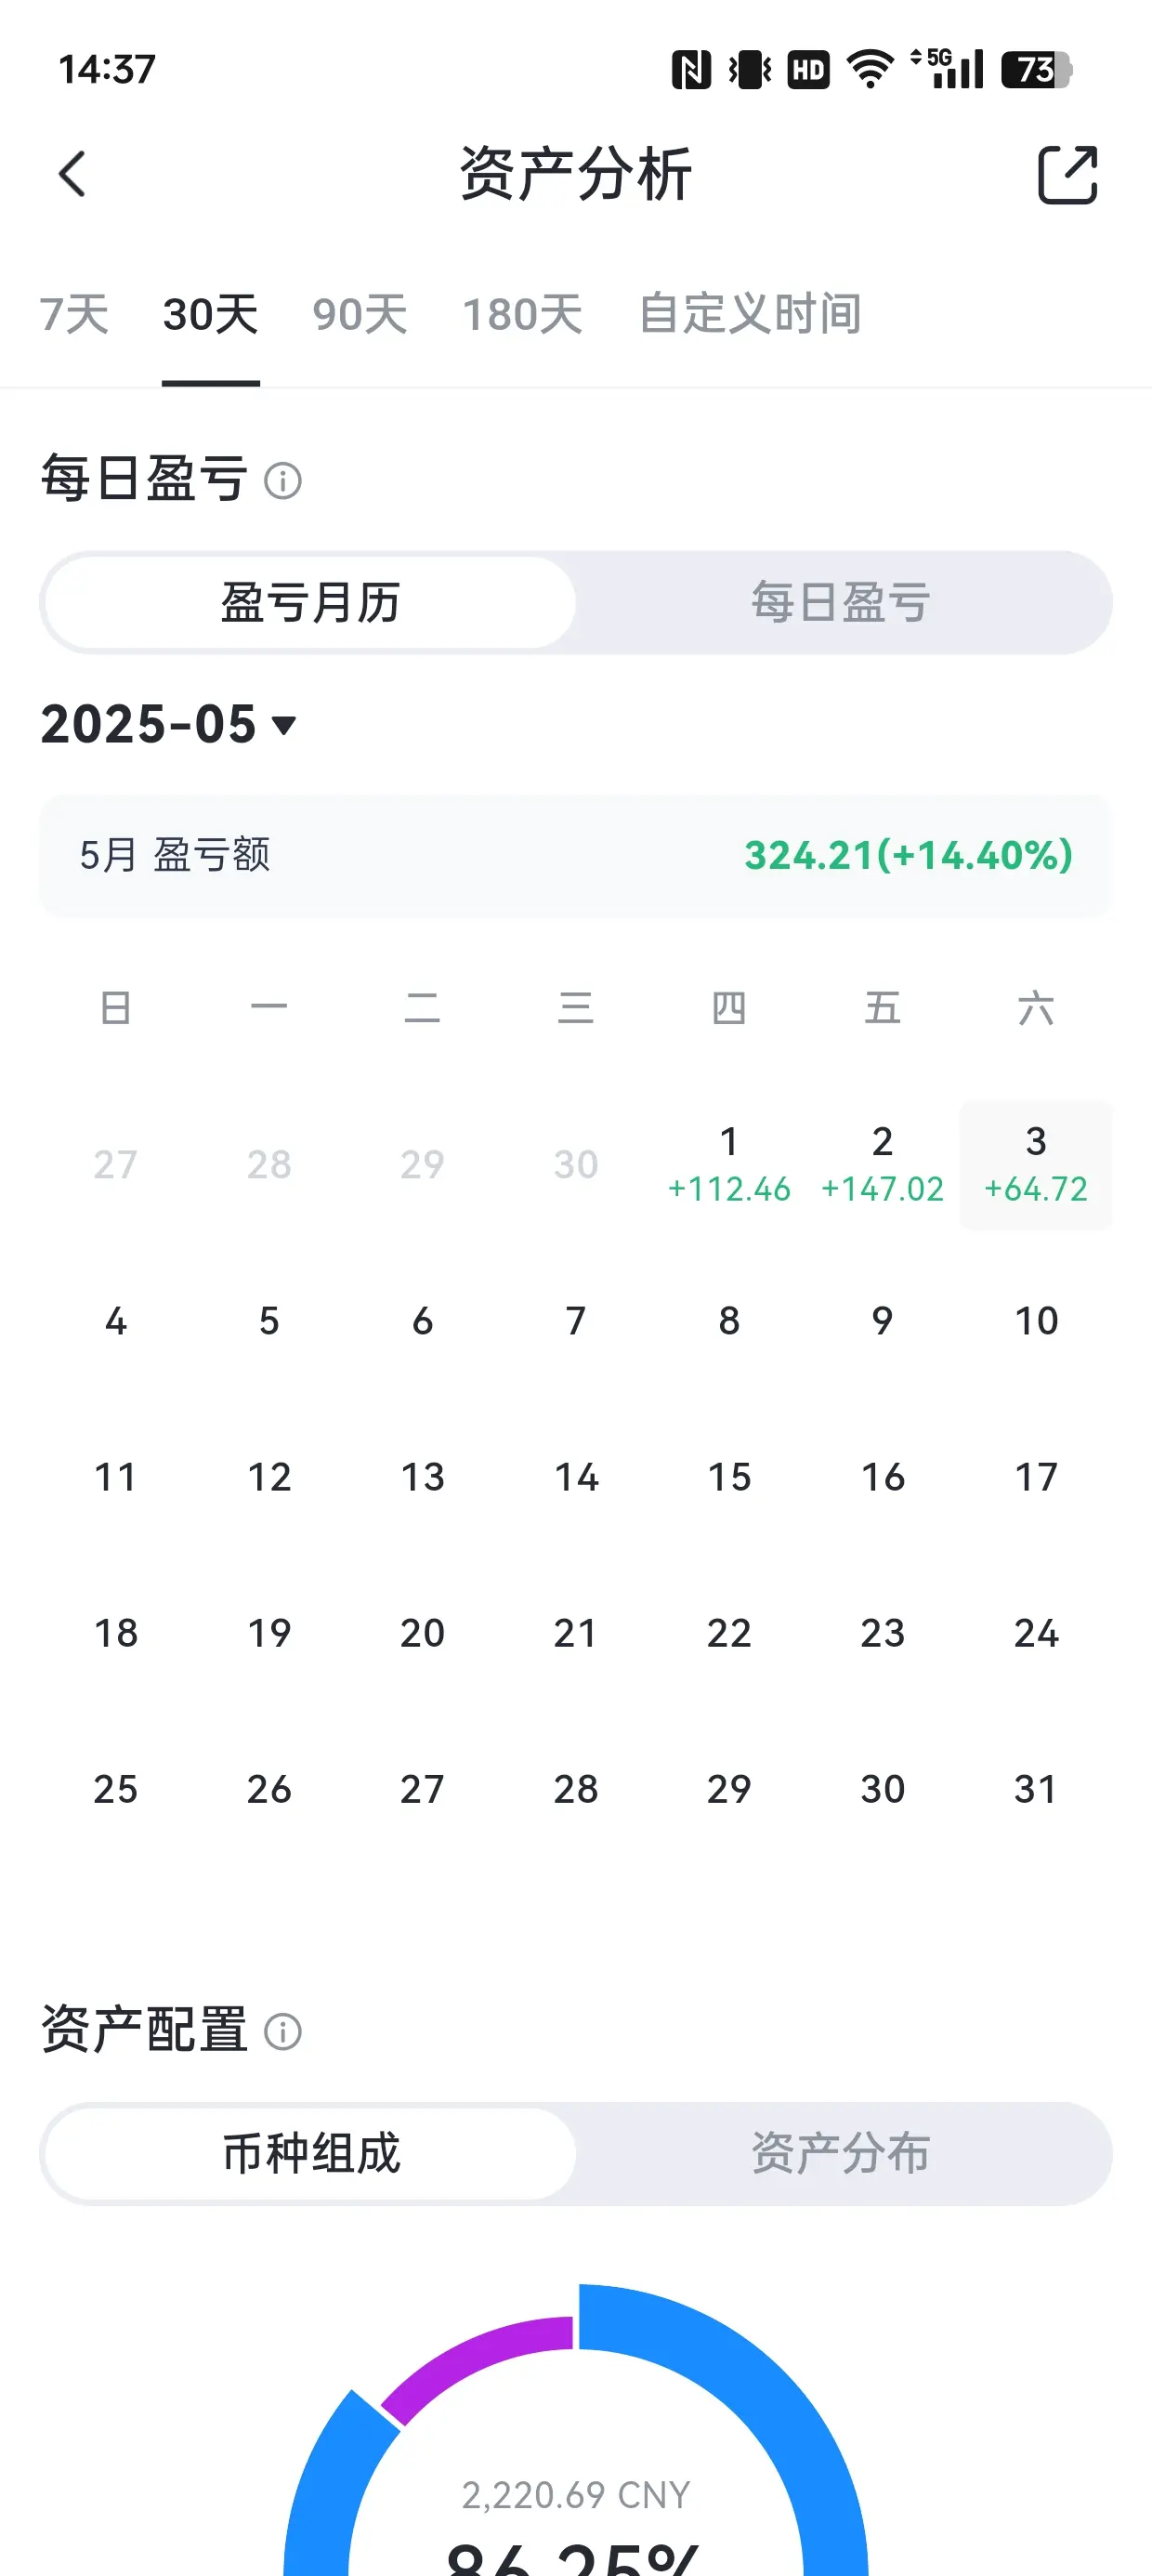
Task: Select the 90天 tab
Action: point(360,314)
